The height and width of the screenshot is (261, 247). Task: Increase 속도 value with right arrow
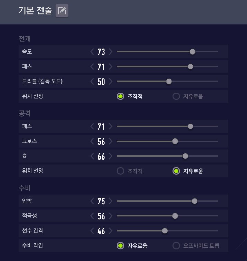[x=111, y=51]
